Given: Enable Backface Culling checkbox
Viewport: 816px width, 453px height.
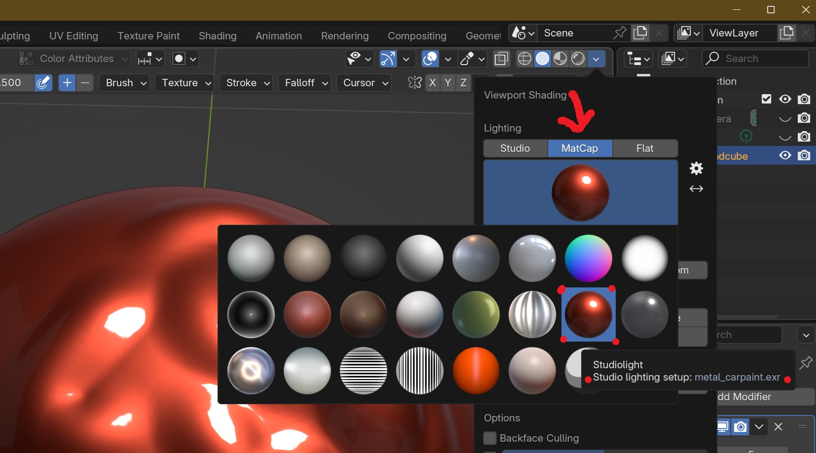Looking at the screenshot, I should [490, 438].
